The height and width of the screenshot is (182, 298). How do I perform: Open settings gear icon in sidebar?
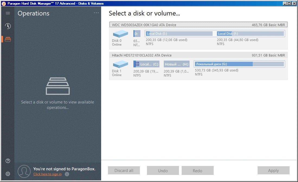[8, 174]
